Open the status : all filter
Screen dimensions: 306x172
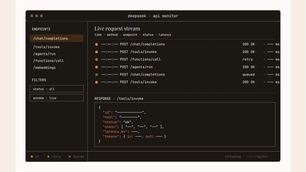57,89
